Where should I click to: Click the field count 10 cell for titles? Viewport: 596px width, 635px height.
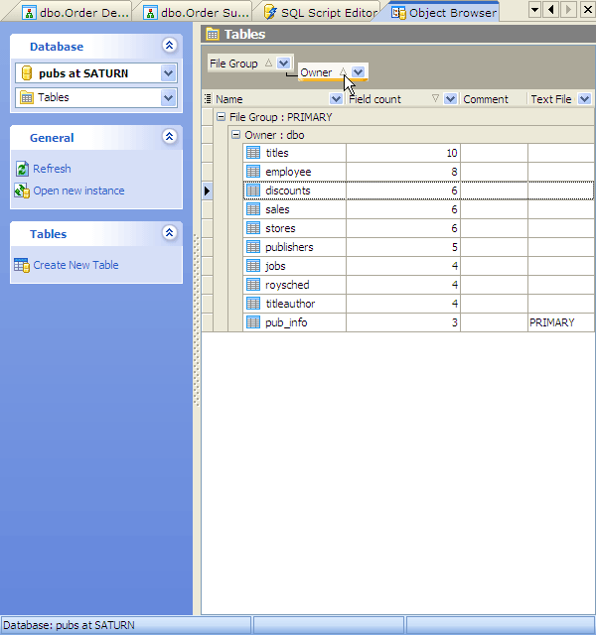tap(403, 153)
